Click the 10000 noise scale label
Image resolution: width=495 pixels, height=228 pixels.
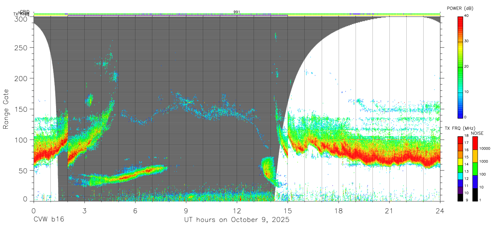pyautogui.click(x=485, y=148)
